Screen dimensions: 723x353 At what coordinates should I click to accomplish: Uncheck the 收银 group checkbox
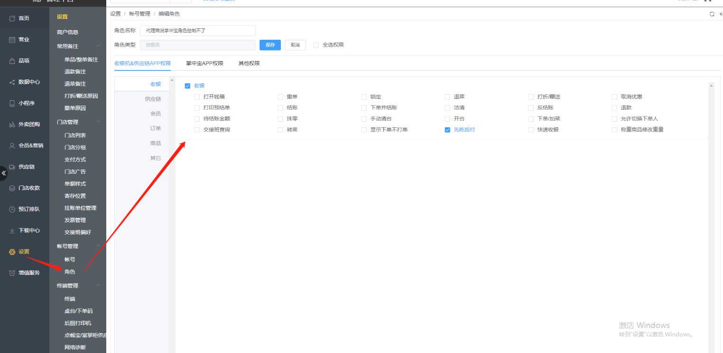(187, 86)
